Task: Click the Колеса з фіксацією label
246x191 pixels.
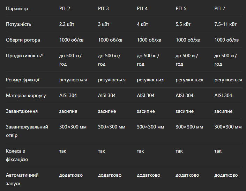Action: 17,155
